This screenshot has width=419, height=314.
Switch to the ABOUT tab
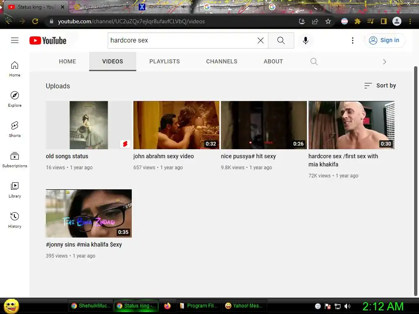click(x=273, y=61)
